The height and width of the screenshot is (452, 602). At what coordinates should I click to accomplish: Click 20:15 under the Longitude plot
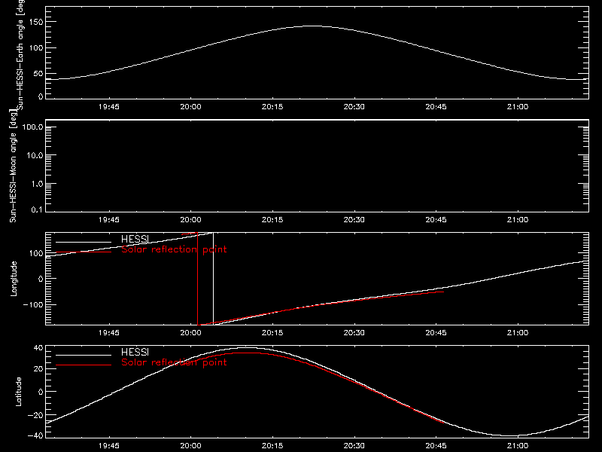click(x=272, y=332)
